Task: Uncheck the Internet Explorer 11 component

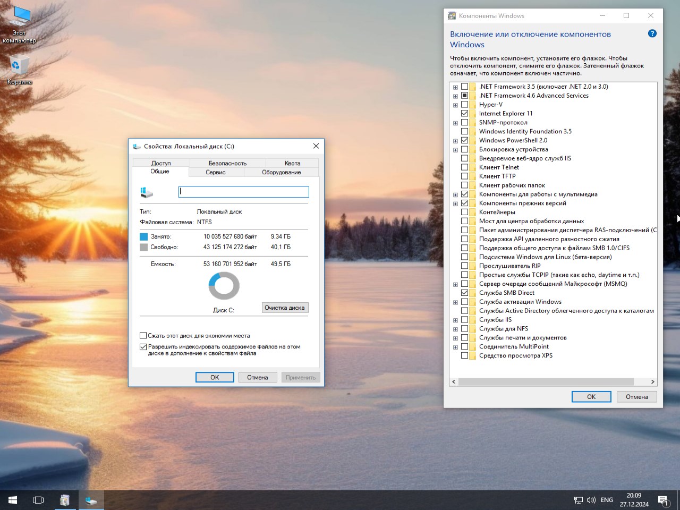Action: pyautogui.click(x=465, y=114)
